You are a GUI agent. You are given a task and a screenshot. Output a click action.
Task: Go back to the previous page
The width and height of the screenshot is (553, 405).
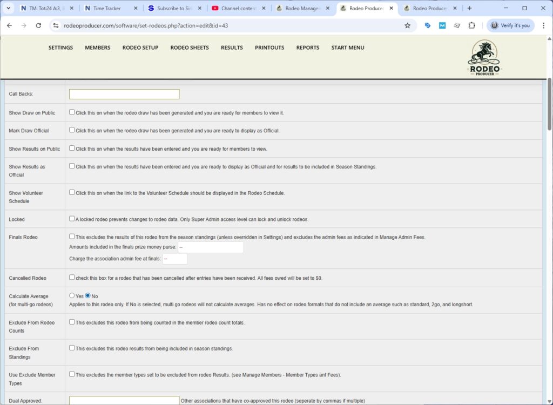click(9, 25)
